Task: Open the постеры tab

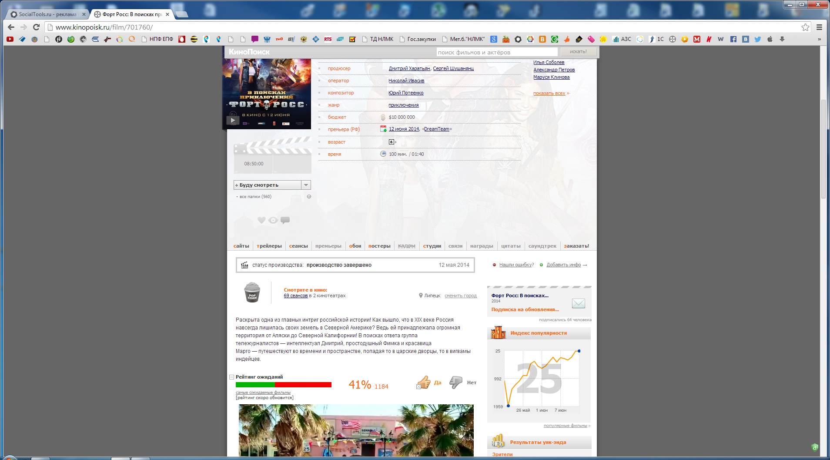Action: [379, 246]
